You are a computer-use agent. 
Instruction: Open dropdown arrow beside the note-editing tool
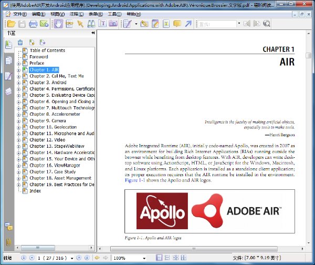tap(136, 24)
